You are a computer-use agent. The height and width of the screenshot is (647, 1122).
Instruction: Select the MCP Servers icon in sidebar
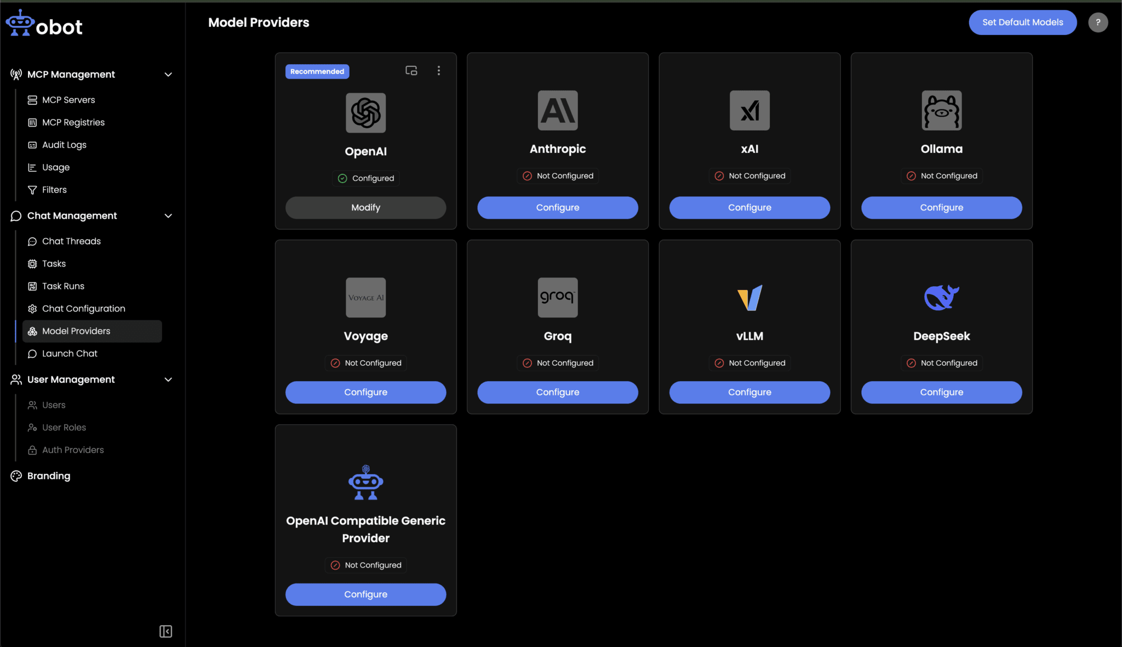32,100
